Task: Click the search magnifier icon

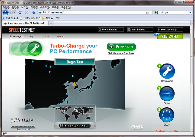Action: (x=190, y=12)
